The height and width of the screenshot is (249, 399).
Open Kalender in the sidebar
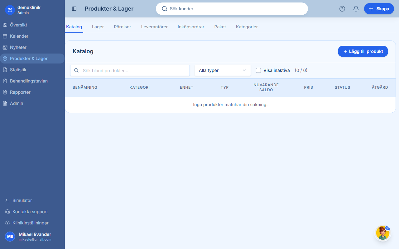pos(19,36)
